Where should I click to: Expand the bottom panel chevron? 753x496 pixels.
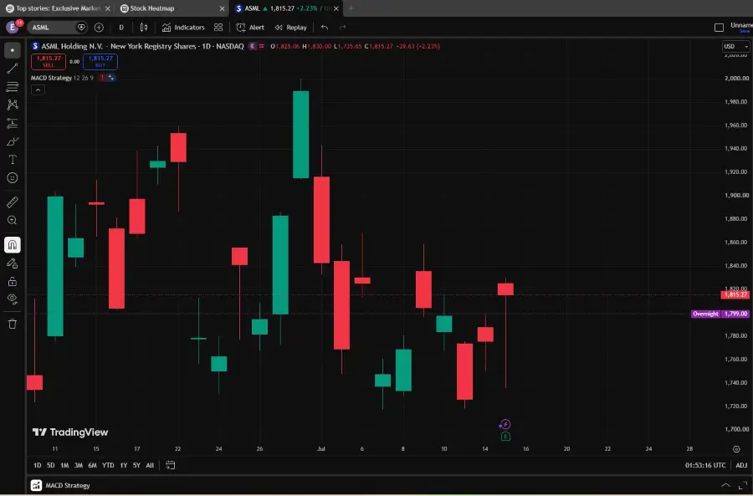725,485
